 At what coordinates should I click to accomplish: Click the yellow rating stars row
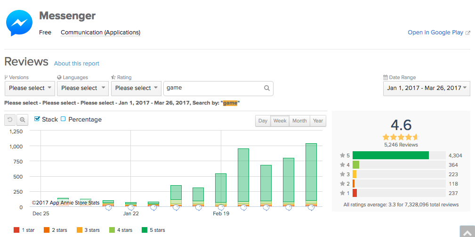pyautogui.click(x=401, y=137)
